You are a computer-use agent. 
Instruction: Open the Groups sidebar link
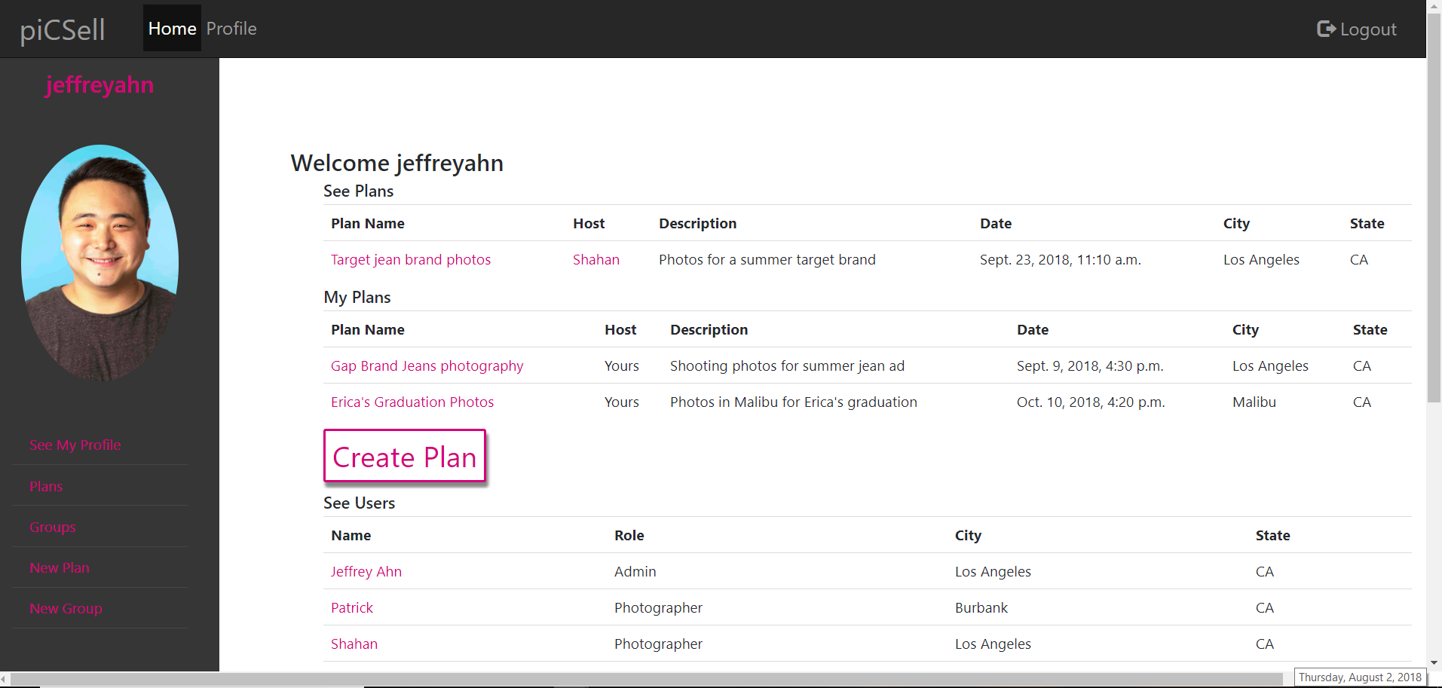[53, 527]
